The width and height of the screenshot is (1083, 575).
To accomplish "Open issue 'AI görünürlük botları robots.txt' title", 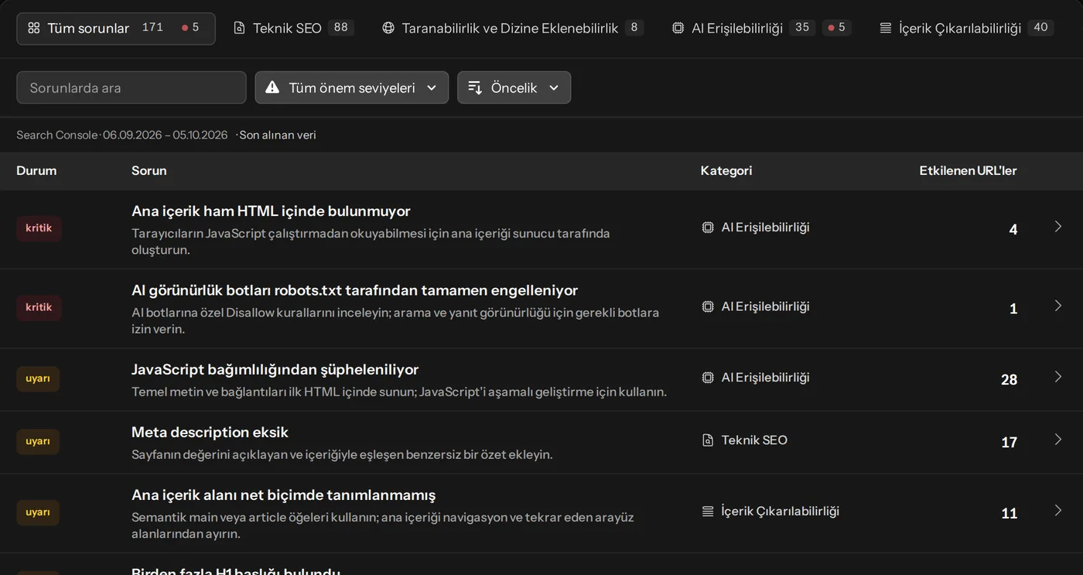I will click(x=354, y=290).
